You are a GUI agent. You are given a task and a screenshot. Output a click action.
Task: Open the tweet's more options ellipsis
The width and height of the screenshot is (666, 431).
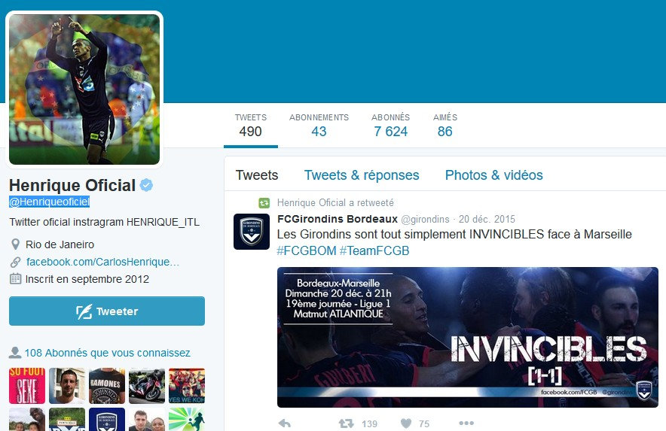point(466,423)
